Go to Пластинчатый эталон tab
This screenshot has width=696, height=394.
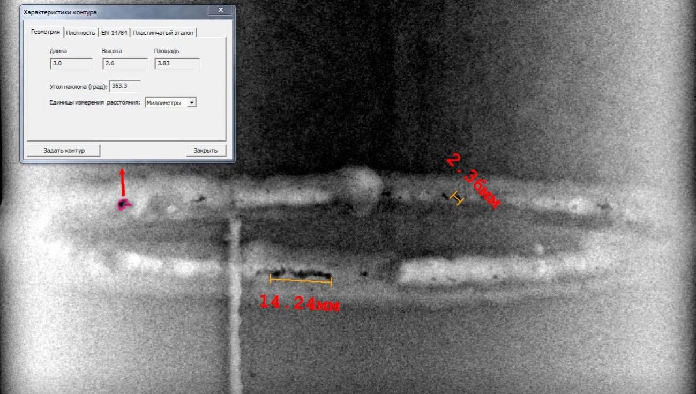pyautogui.click(x=163, y=33)
